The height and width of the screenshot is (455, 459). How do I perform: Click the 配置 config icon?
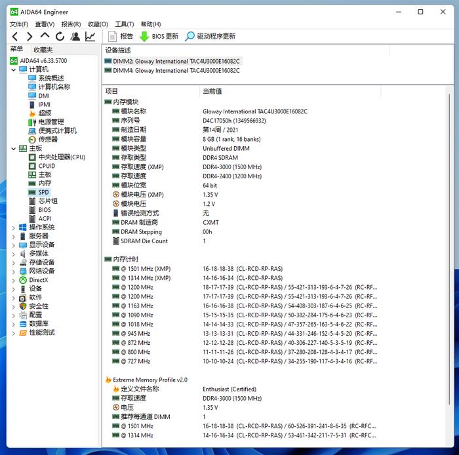pyautogui.click(x=22, y=315)
